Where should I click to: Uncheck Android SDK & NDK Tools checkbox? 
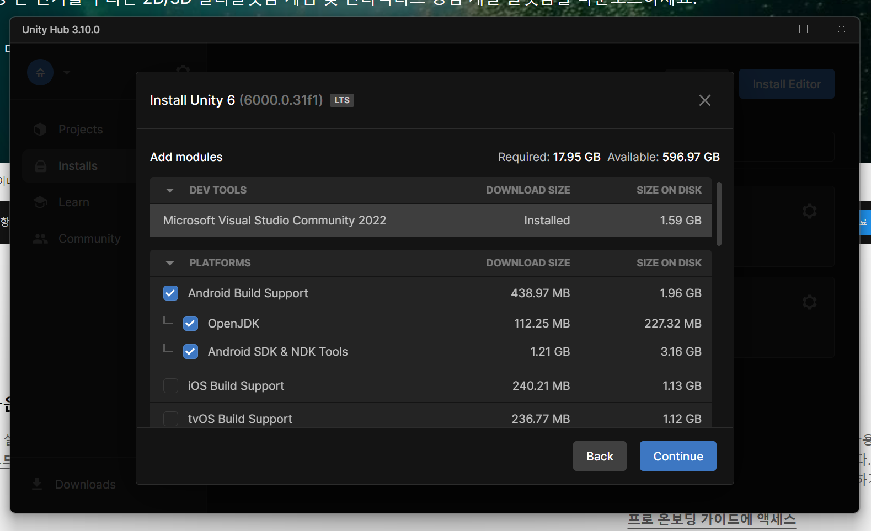[190, 351]
